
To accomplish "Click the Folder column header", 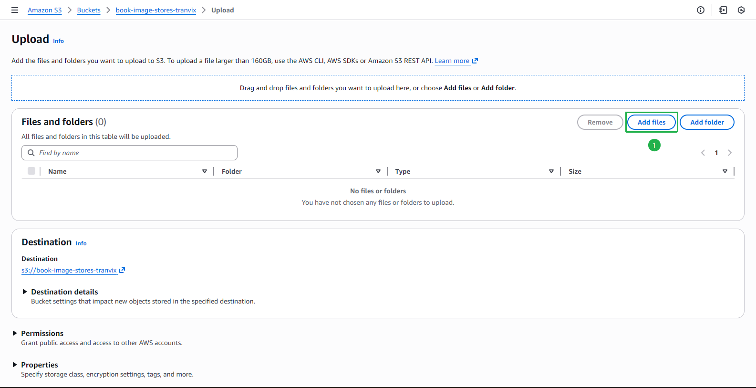I will [232, 171].
